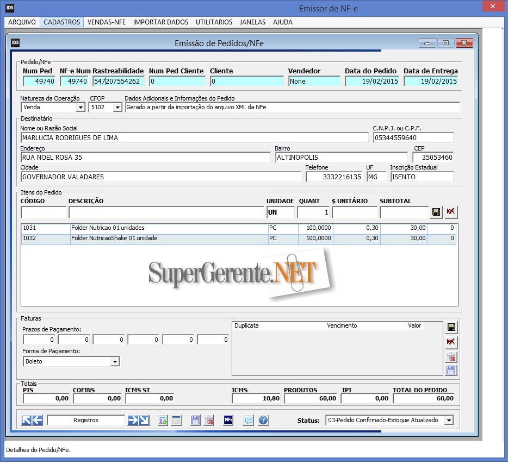Click the Data de Entrega field

(x=431, y=81)
